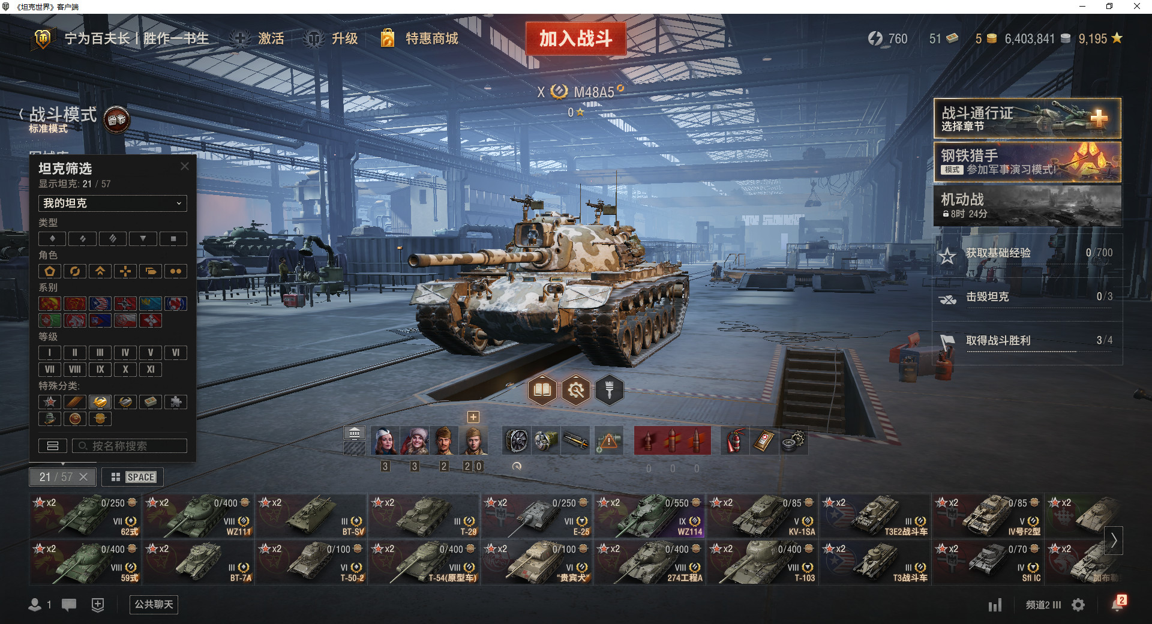Open the game settings gear icon

(1078, 605)
